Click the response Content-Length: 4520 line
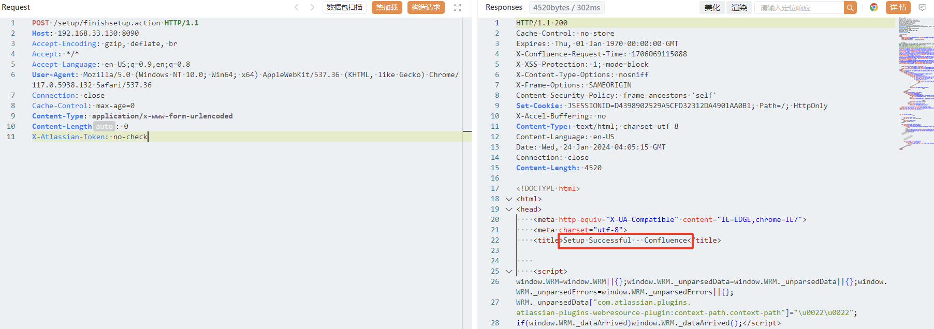934x329 pixels. pyautogui.click(x=559, y=168)
